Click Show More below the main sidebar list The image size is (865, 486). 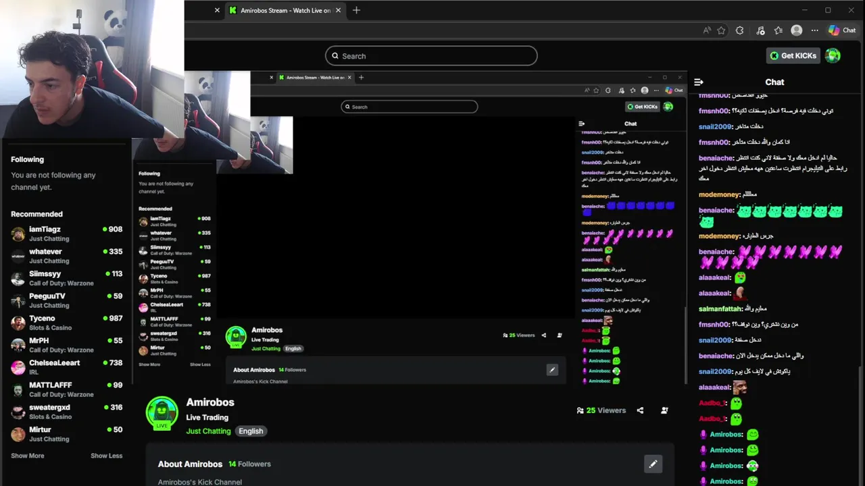[28, 456]
